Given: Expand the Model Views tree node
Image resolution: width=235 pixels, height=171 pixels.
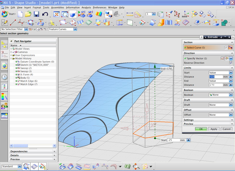Looking at the screenshot, I should coord(11,49).
